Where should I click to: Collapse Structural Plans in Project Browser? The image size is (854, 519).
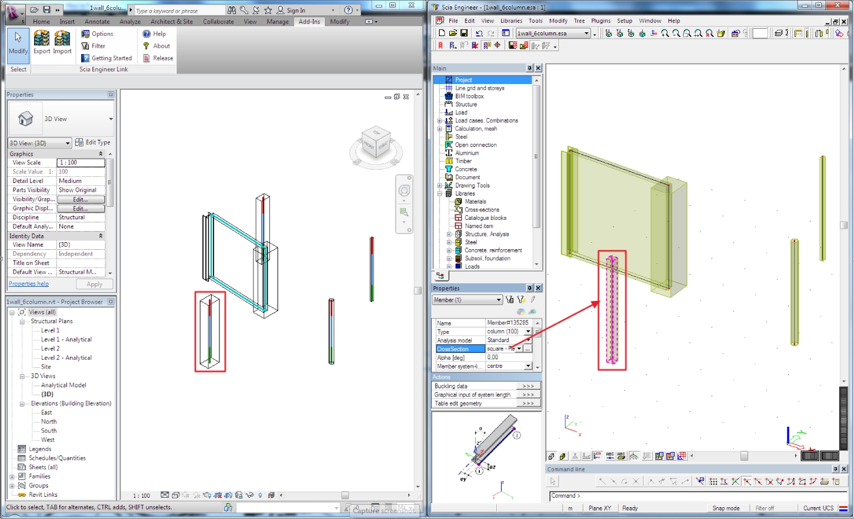pyautogui.click(x=22, y=322)
